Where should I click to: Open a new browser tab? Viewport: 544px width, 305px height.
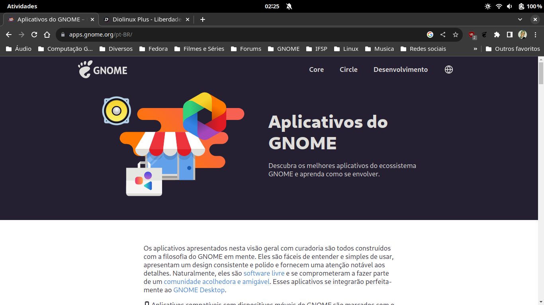(203, 19)
